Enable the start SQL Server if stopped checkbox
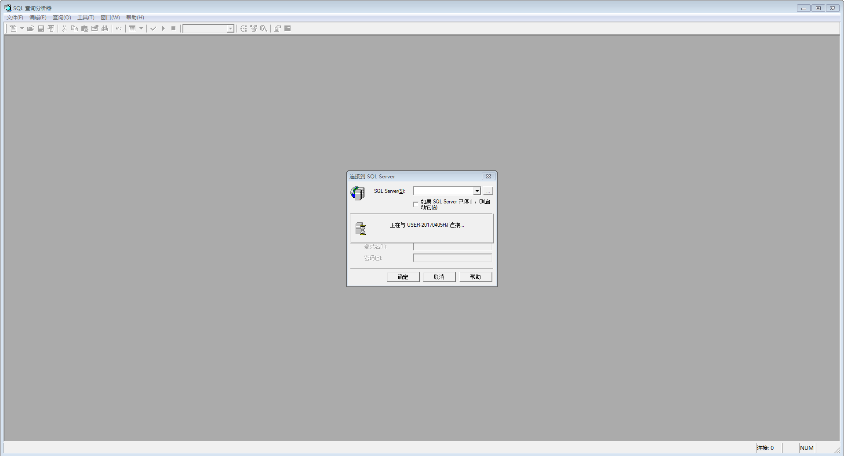 point(415,204)
